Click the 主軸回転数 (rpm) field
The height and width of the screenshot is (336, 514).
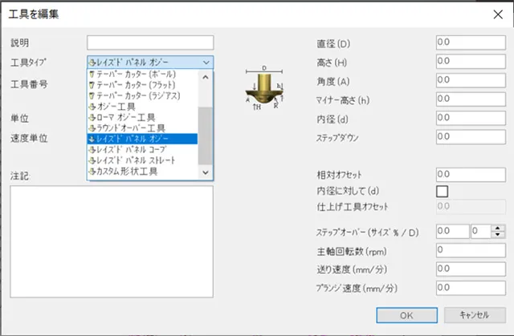click(468, 249)
